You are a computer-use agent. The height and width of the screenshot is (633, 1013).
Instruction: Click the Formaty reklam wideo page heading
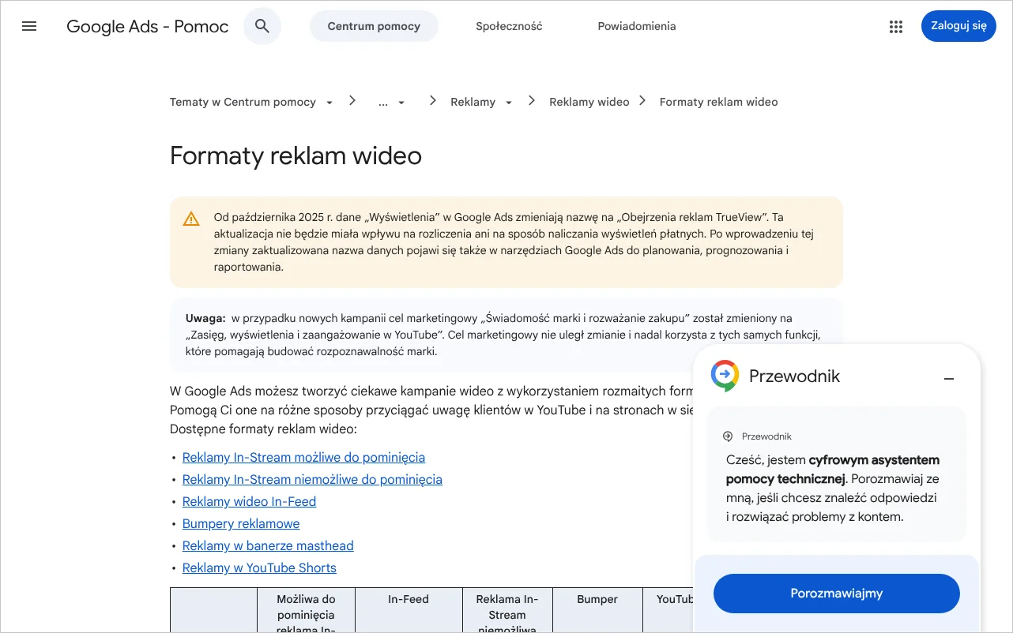(x=296, y=155)
